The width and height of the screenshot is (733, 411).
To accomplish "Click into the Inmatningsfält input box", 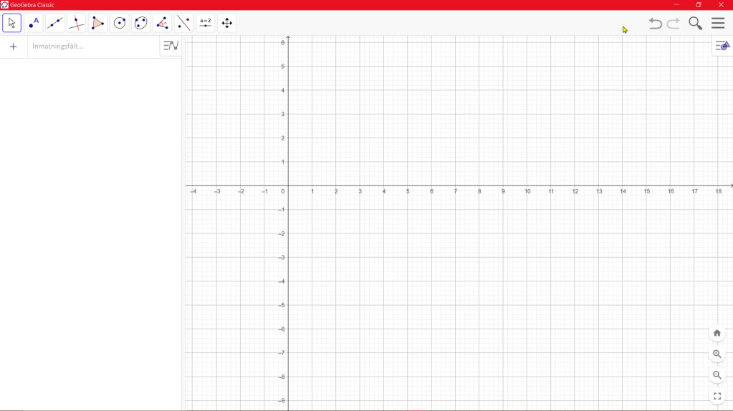I will tap(92, 47).
